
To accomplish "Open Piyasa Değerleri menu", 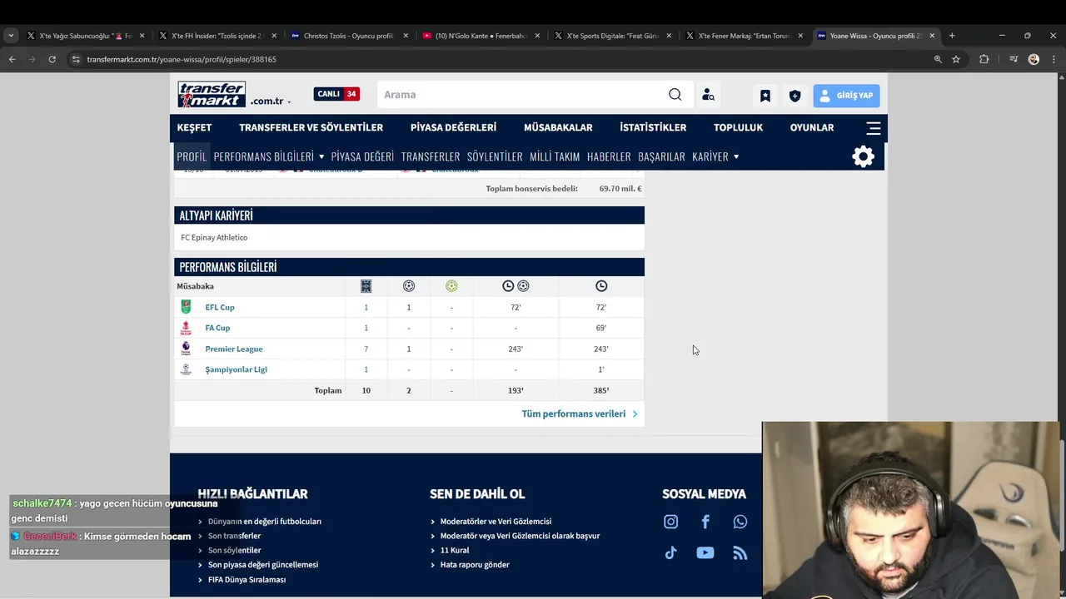I will tap(453, 127).
